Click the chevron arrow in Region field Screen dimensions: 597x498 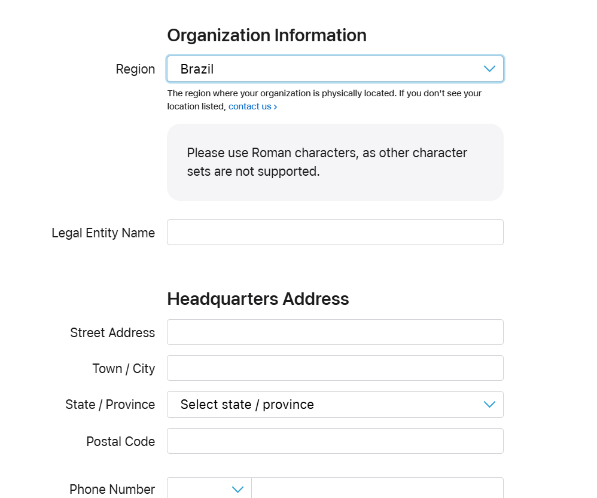tap(489, 69)
